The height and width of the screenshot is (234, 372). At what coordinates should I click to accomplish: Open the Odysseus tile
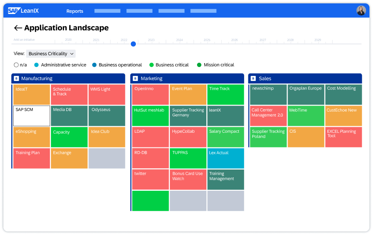(x=107, y=116)
